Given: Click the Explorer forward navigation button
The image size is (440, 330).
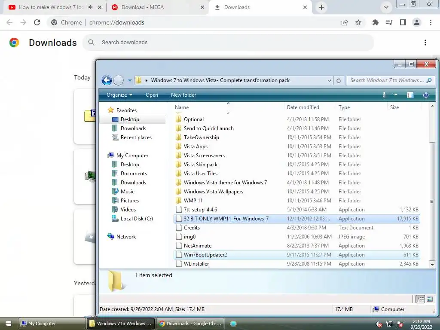Looking at the screenshot, I should (119, 80).
